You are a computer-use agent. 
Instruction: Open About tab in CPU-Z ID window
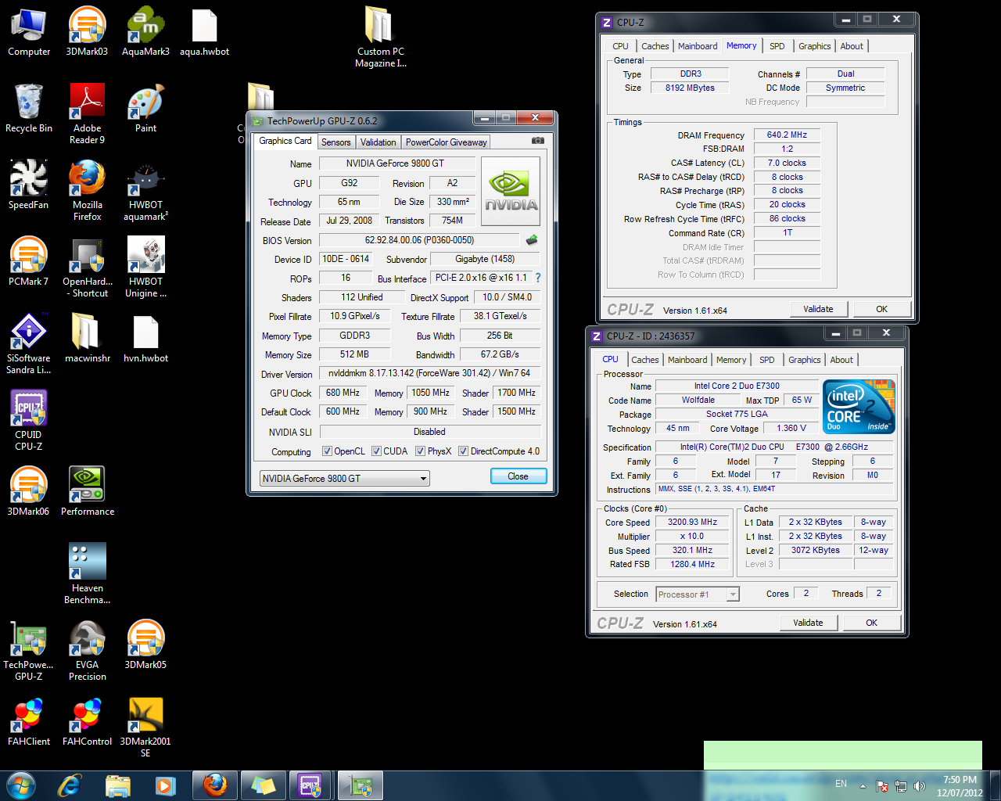coord(841,360)
